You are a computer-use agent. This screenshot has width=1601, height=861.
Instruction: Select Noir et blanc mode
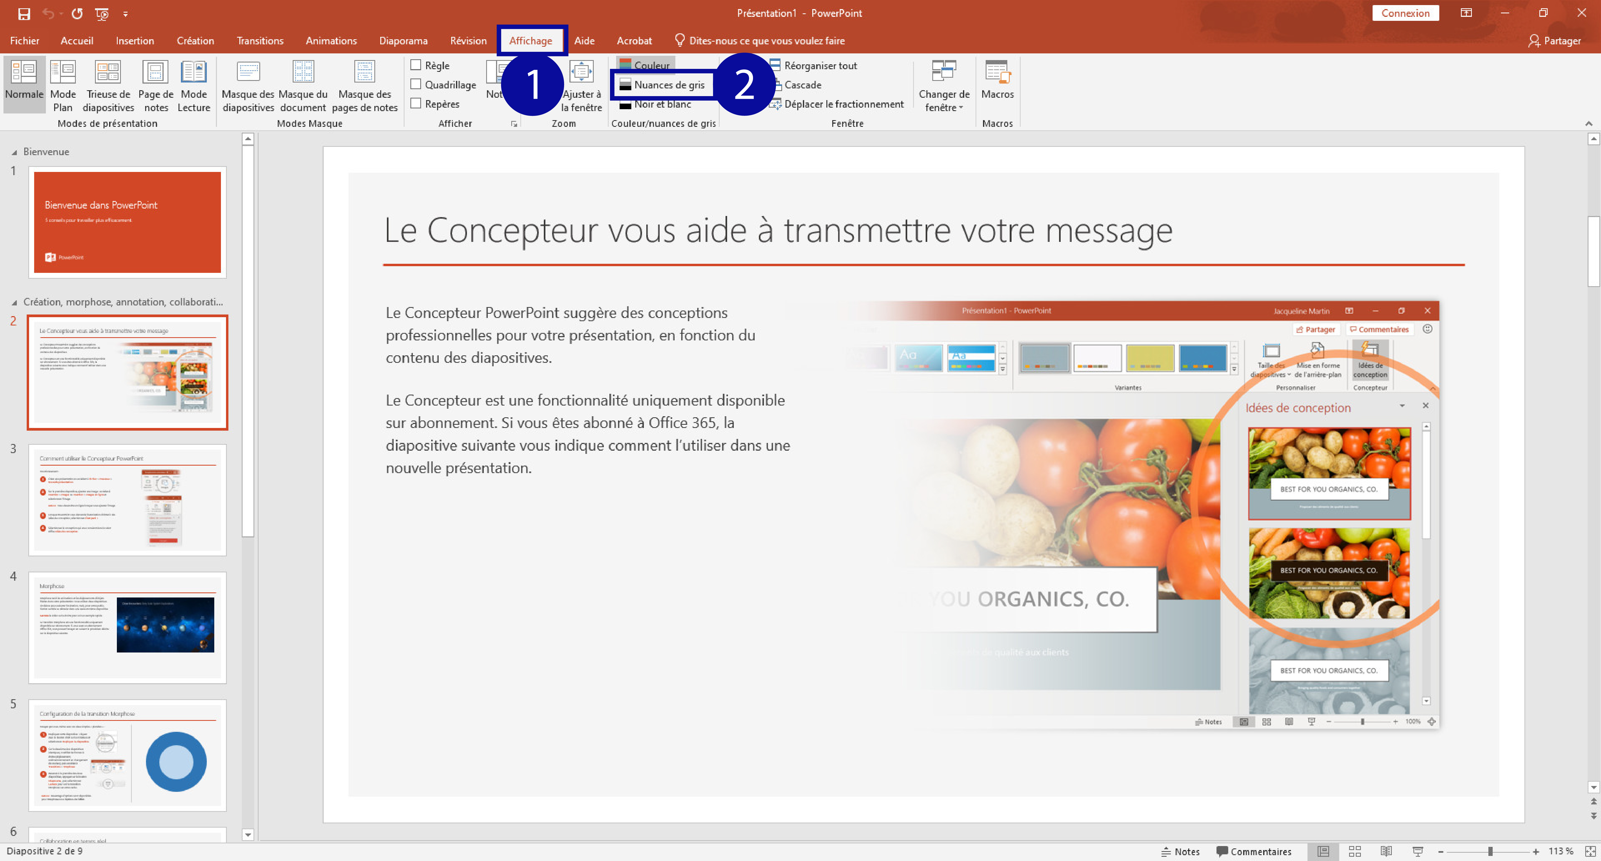[662, 104]
